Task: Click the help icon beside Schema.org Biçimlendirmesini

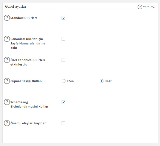Action: (7, 102)
